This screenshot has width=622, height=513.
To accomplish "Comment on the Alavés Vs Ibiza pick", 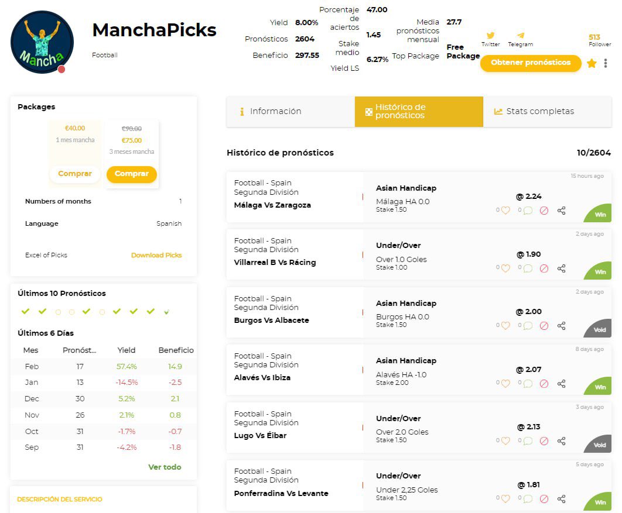I will pos(528,384).
